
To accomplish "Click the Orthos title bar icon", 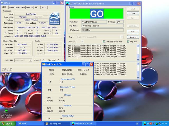I will (x=67, y=3).
